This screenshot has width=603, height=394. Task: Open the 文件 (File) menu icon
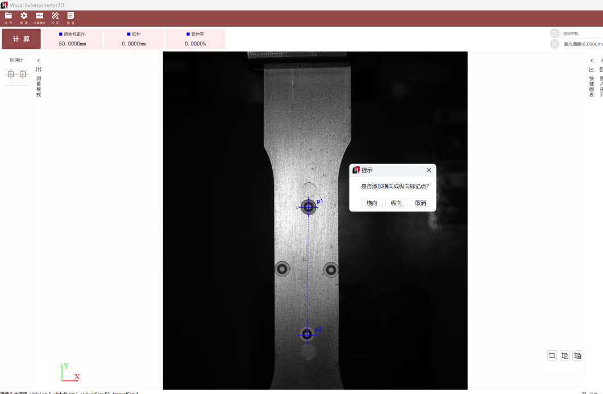pyautogui.click(x=9, y=18)
